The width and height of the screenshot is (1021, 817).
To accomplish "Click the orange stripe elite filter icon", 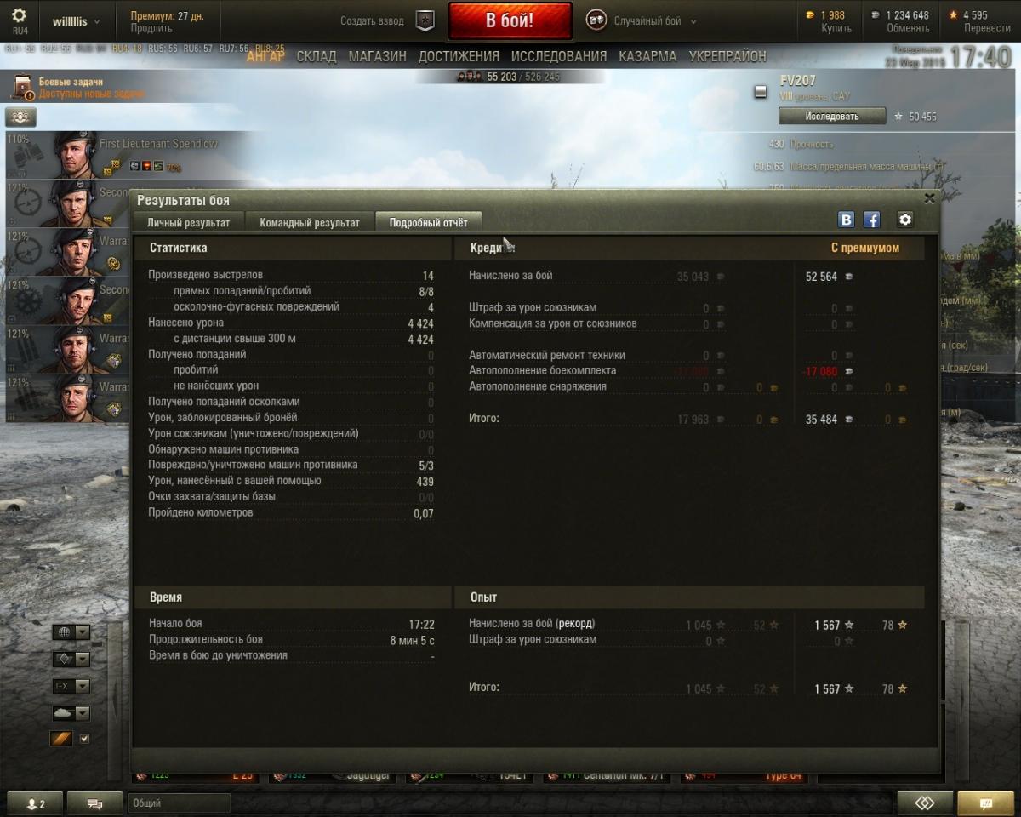I will pyautogui.click(x=61, y=739).
